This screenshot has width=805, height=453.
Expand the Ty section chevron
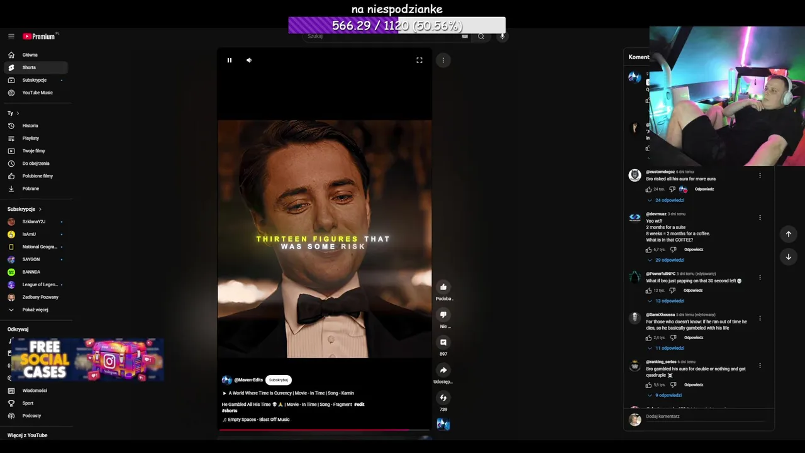click(18, 113)
